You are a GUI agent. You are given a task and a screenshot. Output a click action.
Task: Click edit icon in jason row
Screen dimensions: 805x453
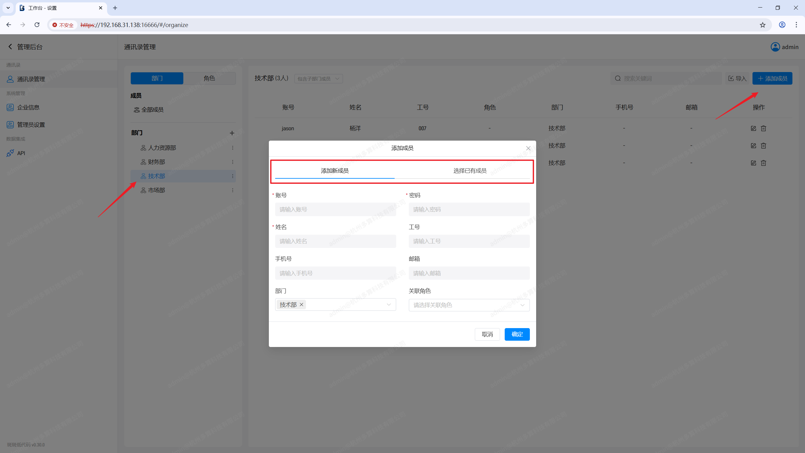[x=753, y=128]
